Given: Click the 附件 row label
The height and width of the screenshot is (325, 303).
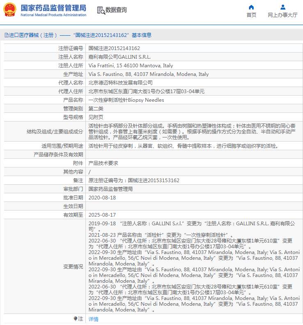Looking at the screenshot, I should coord(78,163).
